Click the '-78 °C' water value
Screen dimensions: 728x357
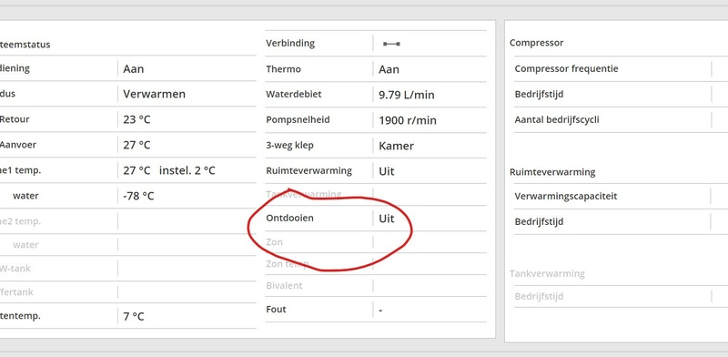point(138,196)
